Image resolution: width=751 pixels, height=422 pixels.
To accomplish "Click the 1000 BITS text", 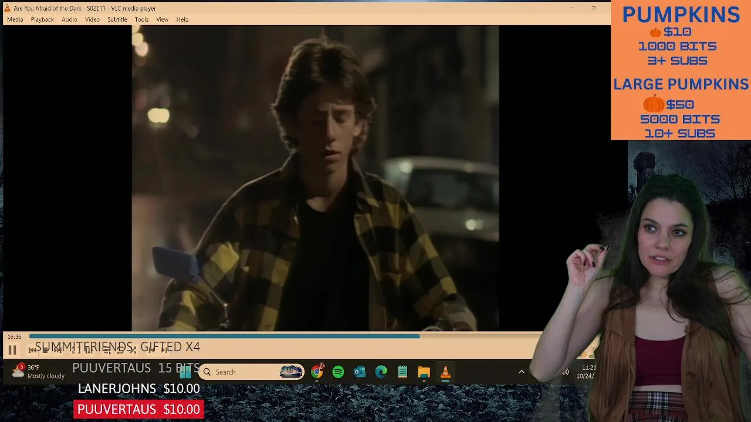I will click(x=677, y=46).
